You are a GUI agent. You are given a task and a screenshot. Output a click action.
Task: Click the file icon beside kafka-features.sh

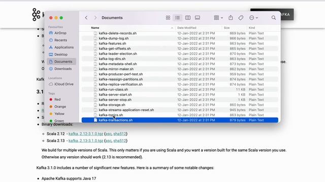(95, 43)
